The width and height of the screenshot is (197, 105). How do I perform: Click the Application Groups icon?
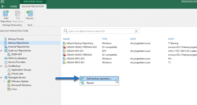tap(9, 70)
